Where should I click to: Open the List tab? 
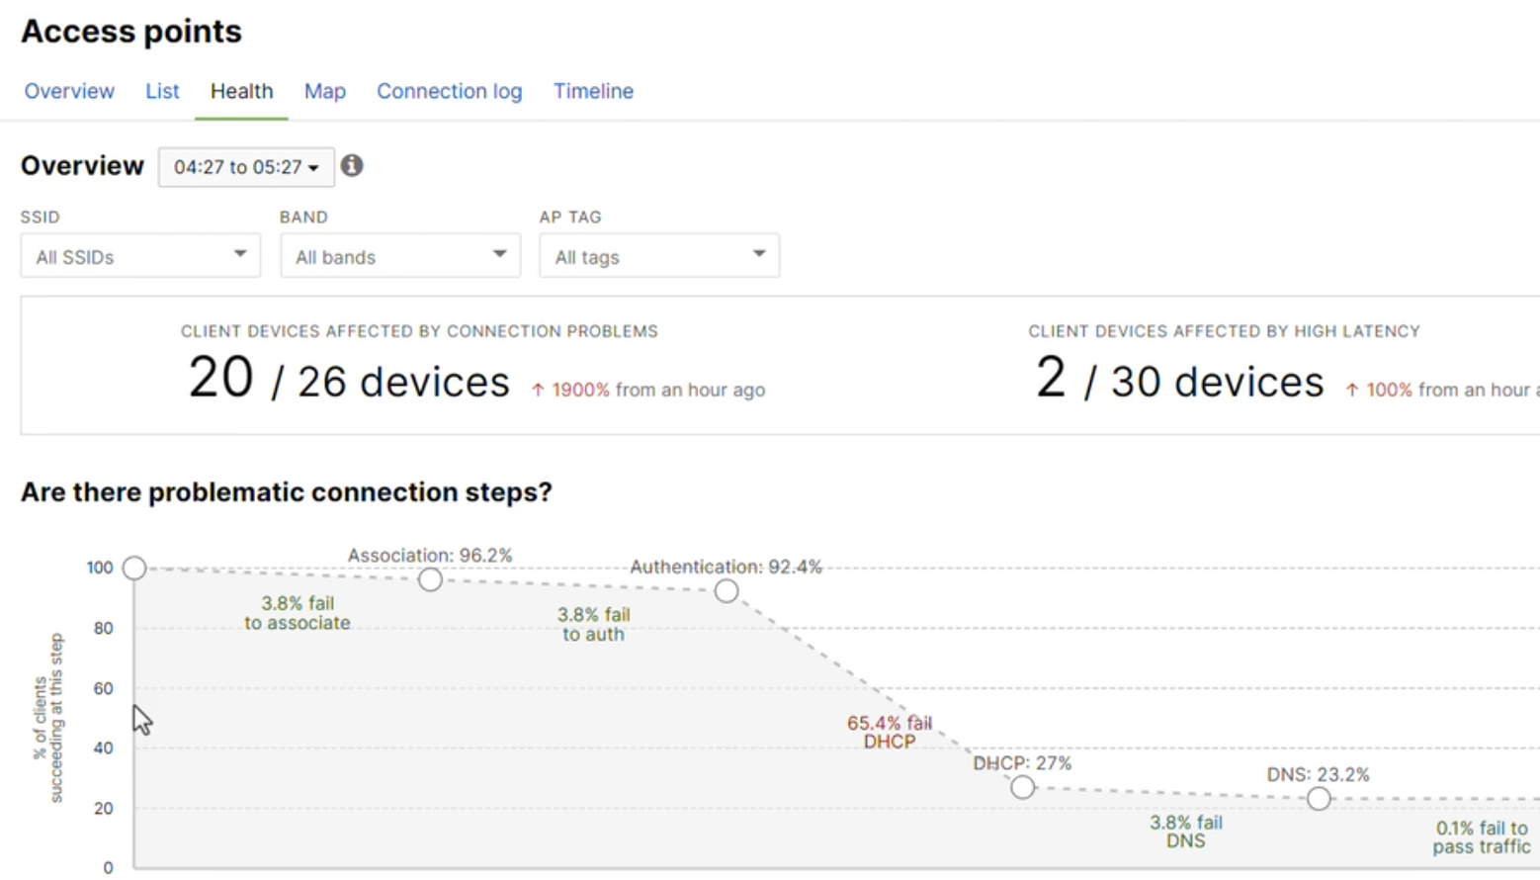pyautogui.click(x=162, y=91)
